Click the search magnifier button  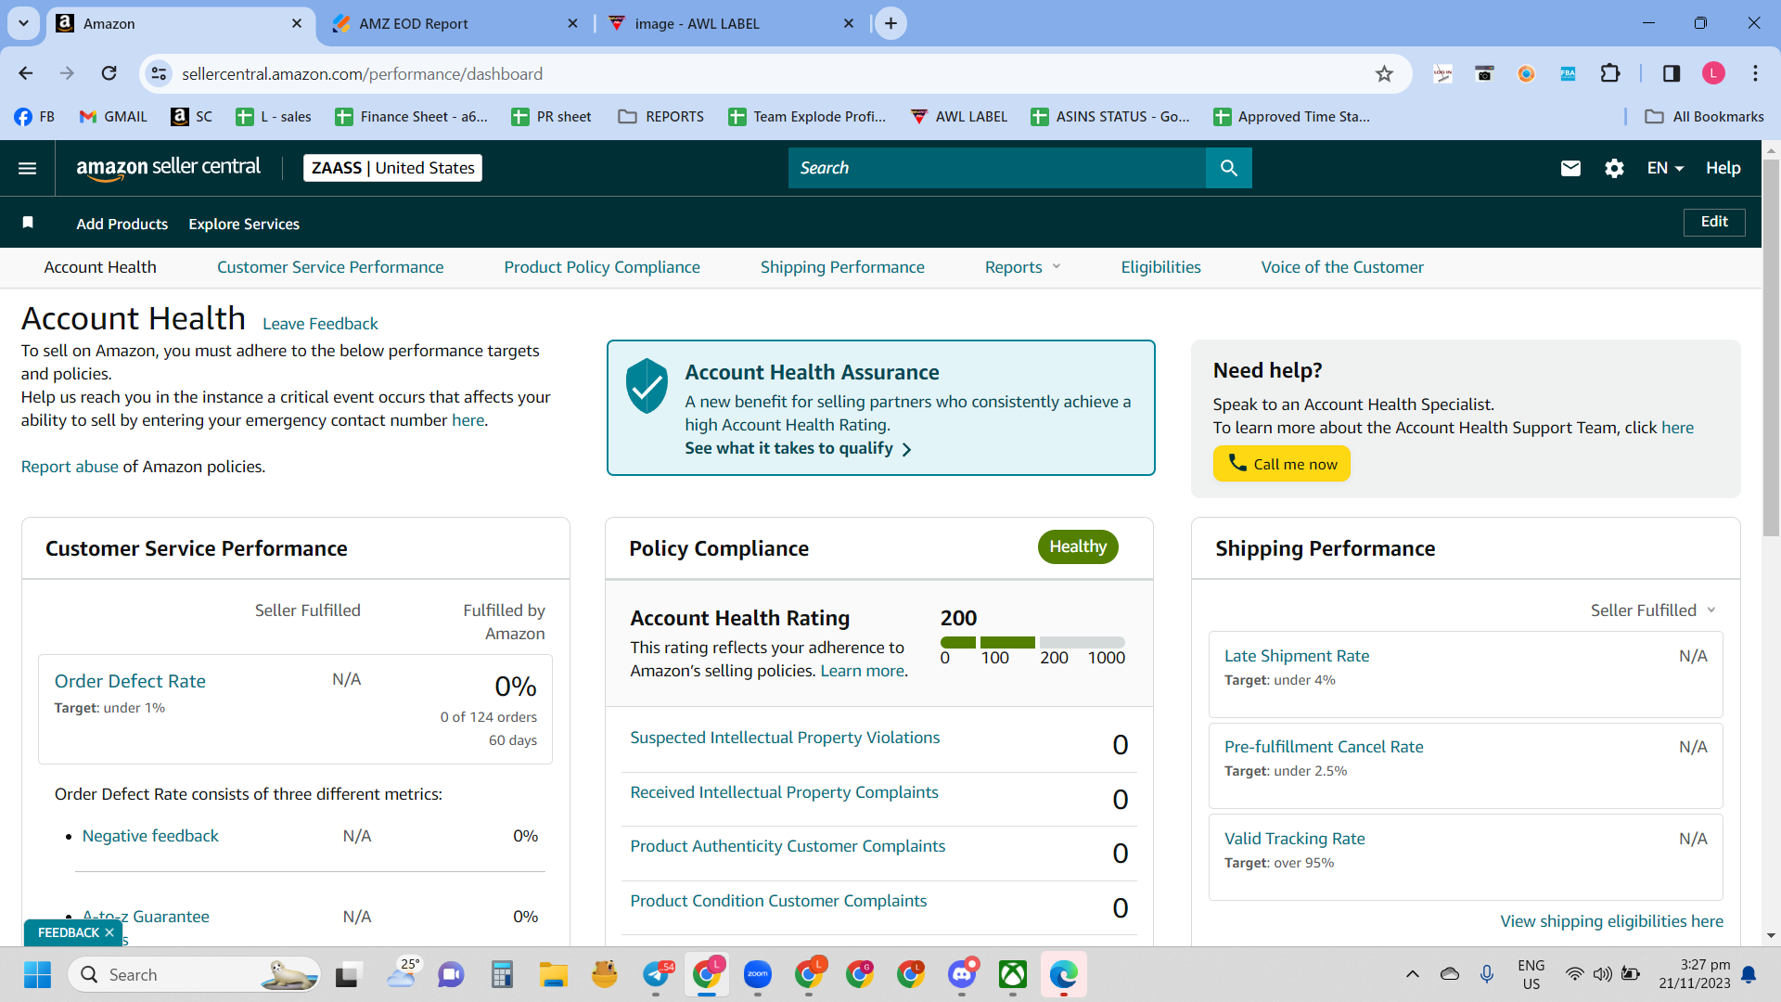(1228, 168)
